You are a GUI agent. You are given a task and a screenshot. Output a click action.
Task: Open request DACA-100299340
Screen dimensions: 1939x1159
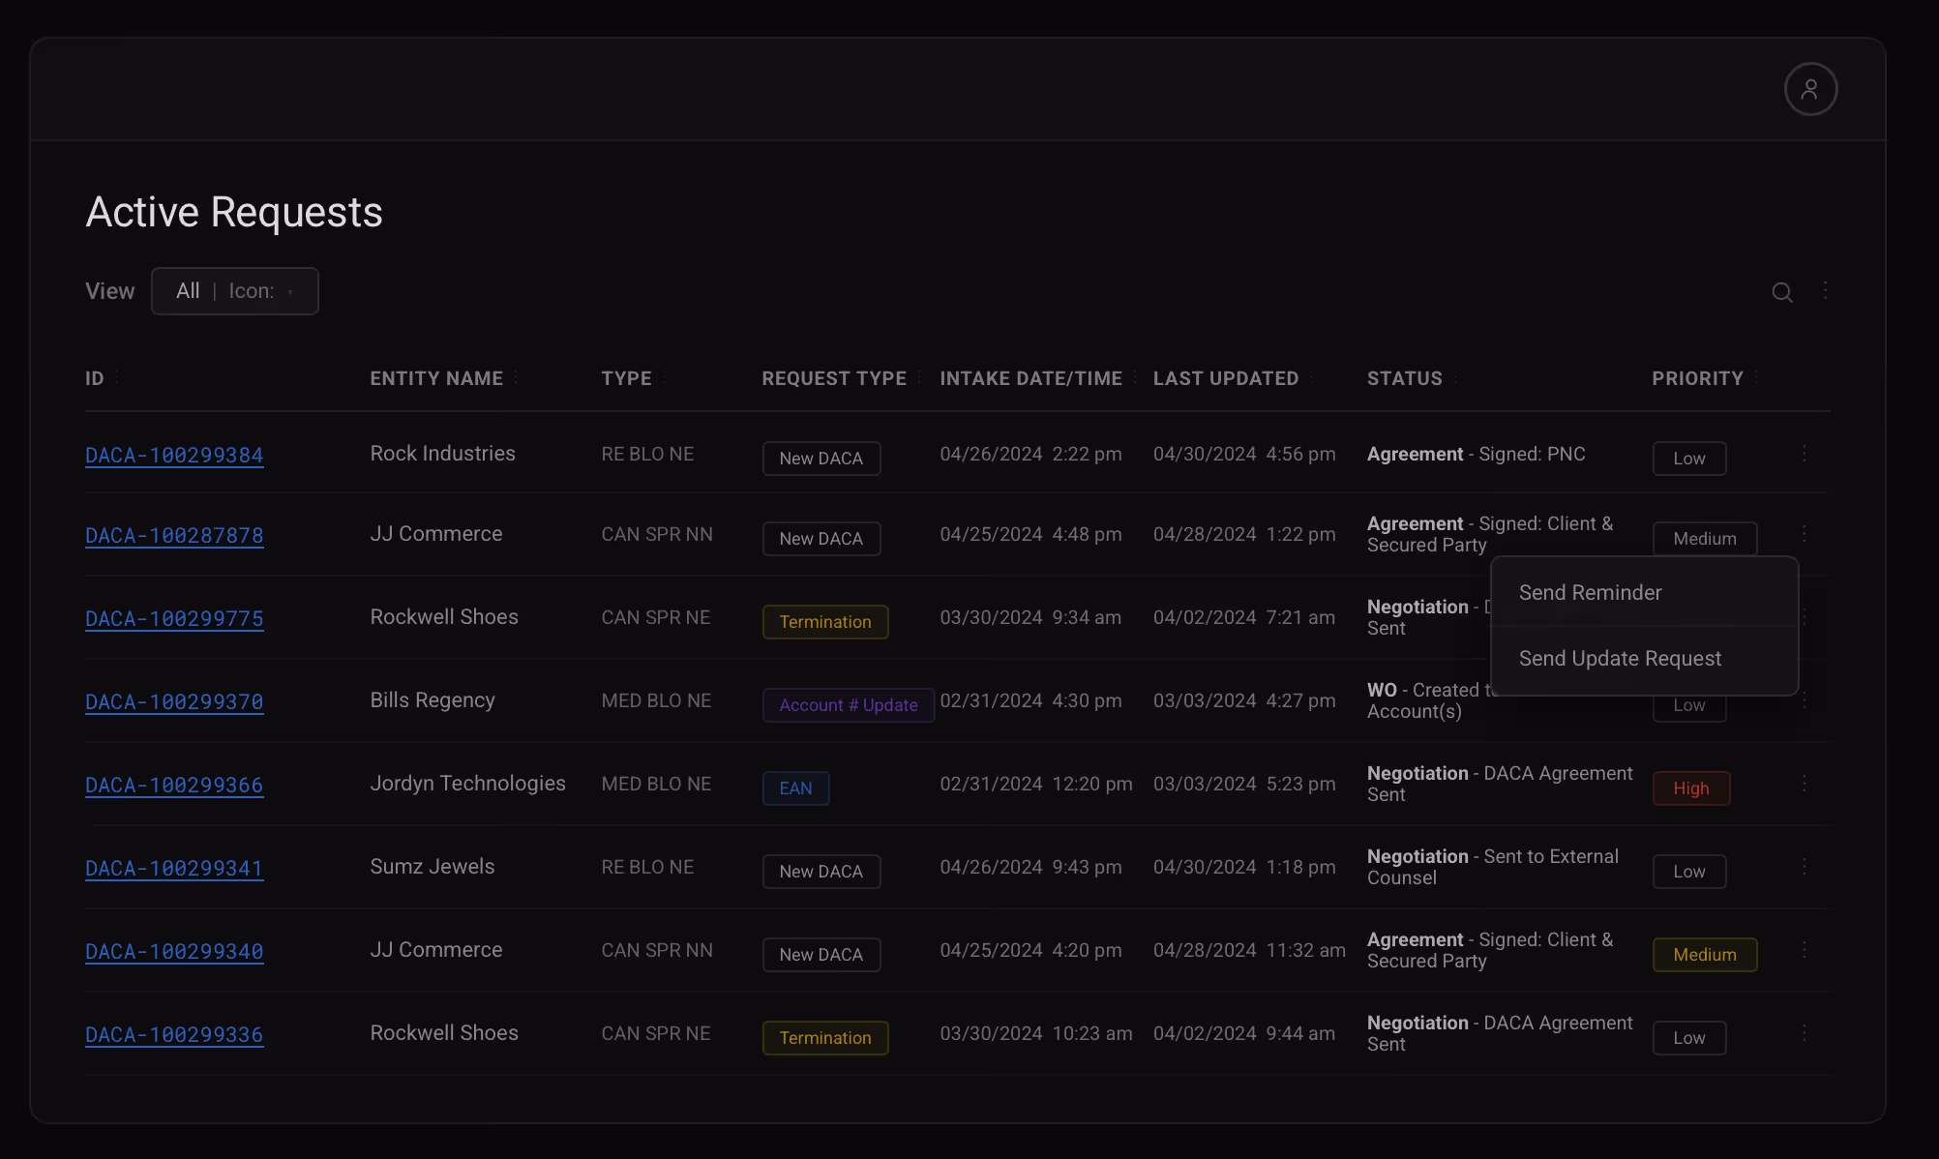tap(174, 951)
